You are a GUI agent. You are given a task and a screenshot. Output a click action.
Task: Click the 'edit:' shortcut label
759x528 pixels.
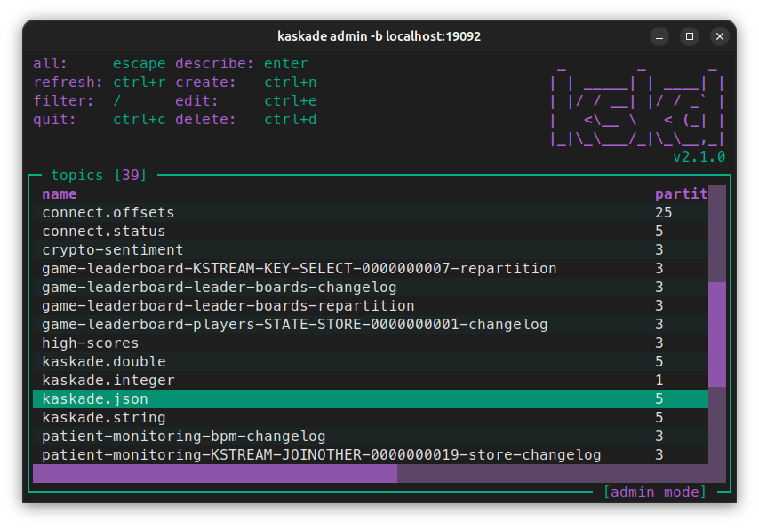click(x=196, y=100)
